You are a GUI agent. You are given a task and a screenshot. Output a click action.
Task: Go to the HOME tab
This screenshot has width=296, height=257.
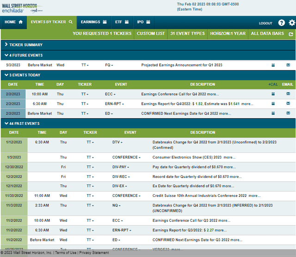click(13, 22)
